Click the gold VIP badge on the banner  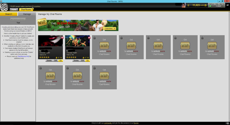coord(42,22)
